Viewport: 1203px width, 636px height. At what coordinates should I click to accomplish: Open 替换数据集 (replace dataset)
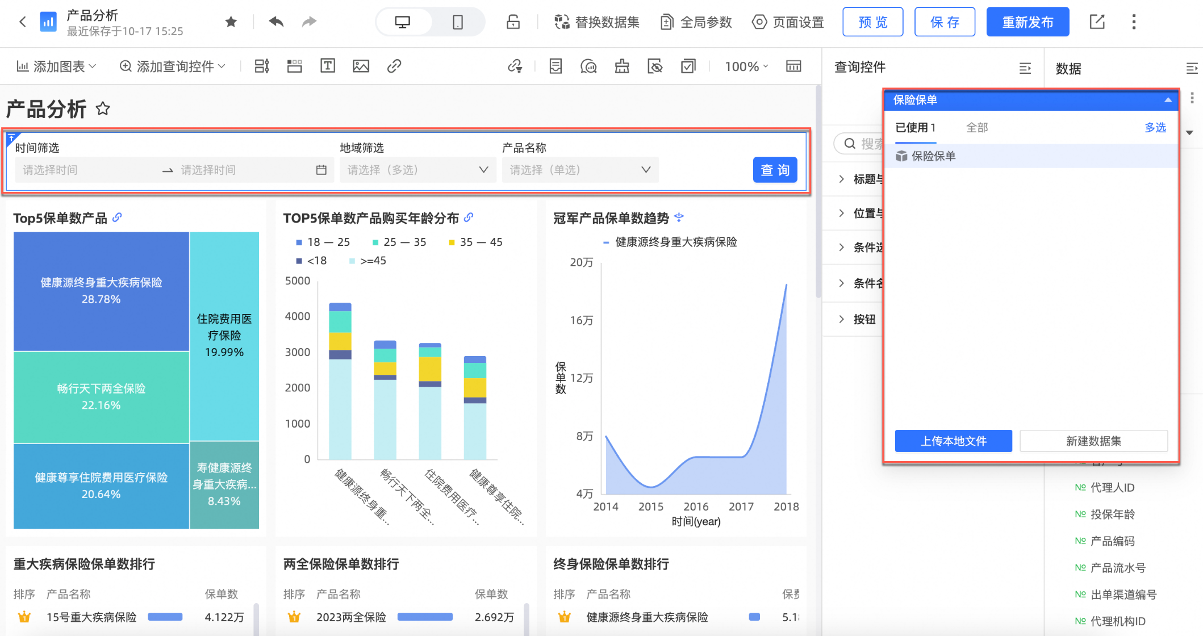tap(596, 22)
